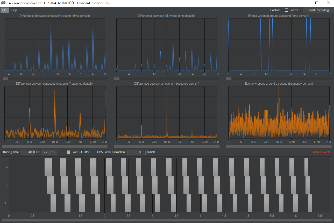334x223 pixels.
Task: Increase HPS partials with up arrow
Action: pyautogui.click(x=144, y=151)
